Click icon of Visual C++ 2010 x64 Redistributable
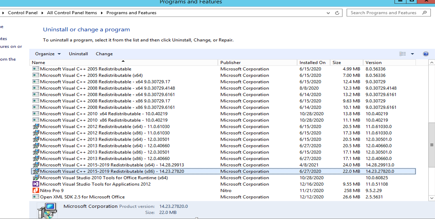Image resolution: width=435 pixels, height=219 pixels. click(x=36, y=113)
